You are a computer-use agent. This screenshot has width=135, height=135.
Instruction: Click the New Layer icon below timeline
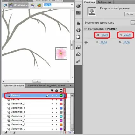5,132
